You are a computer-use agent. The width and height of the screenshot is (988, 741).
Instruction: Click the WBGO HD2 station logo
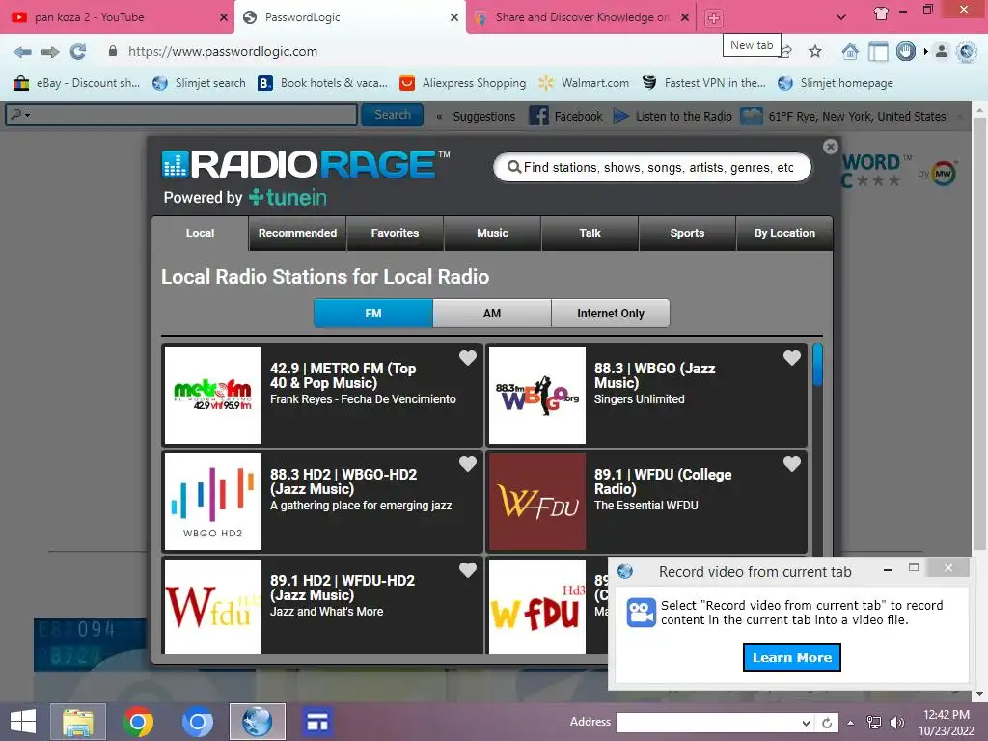[213, 502]
